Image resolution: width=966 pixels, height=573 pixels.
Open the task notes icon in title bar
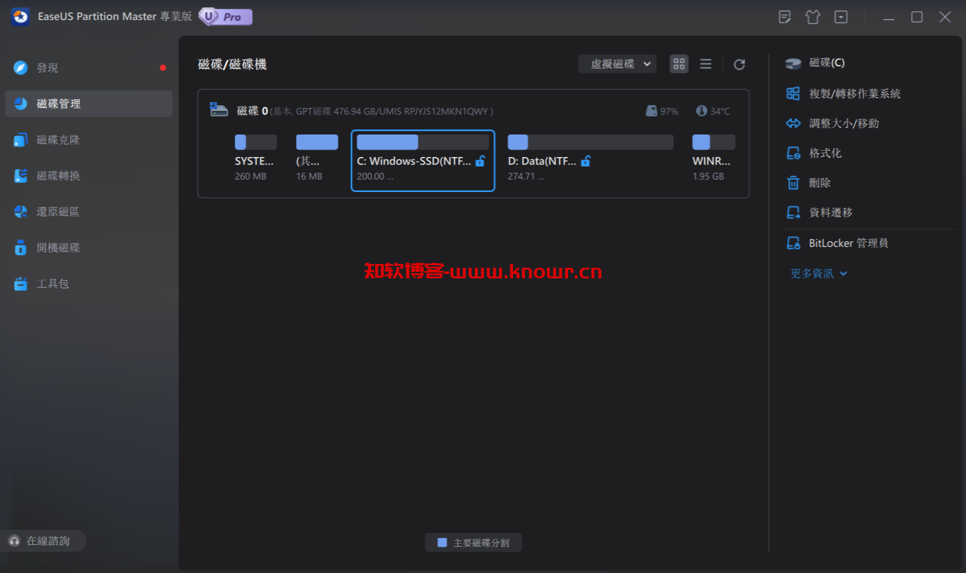[785, 17]
